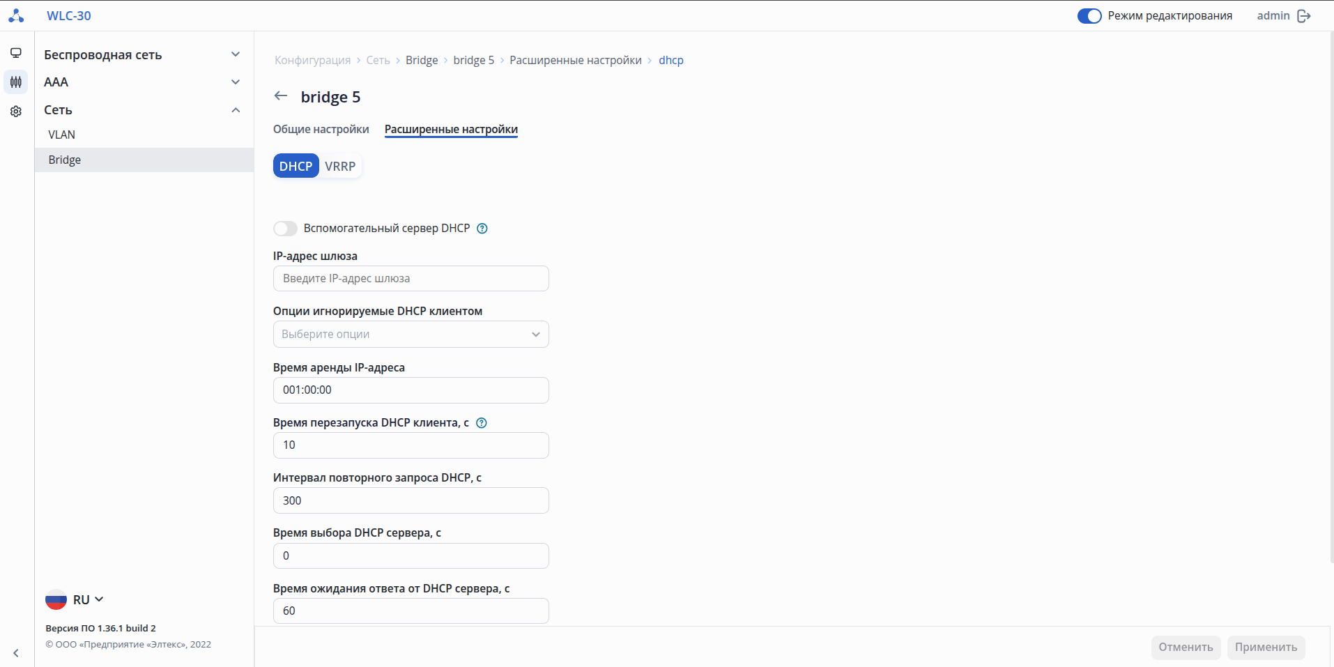The width and height of the screenshot is (1334, 667).
Task: Expand the AAA sidebar section
Action: [x=236, y=82]
